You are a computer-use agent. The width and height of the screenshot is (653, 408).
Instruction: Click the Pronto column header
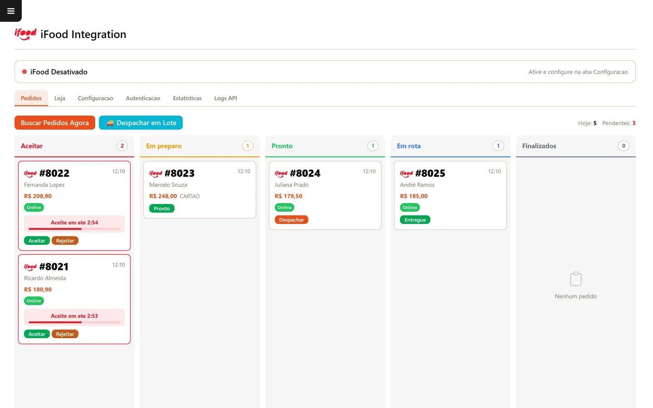325,146
